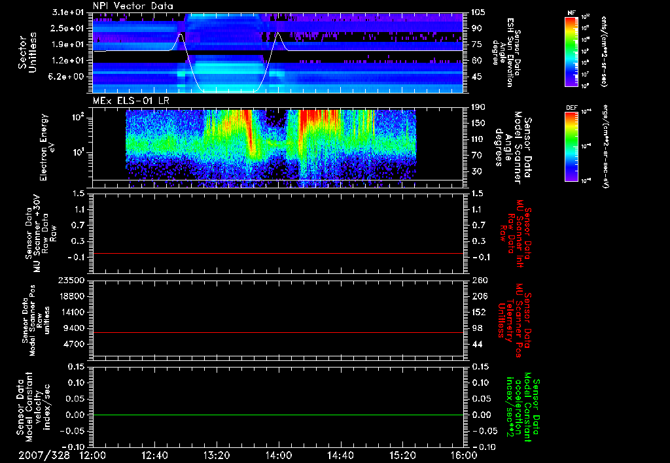Image resolution: width=670 pixels, height=463 pixels.
Task: Click the 14:00 time axis label
Action: (279, 455)
